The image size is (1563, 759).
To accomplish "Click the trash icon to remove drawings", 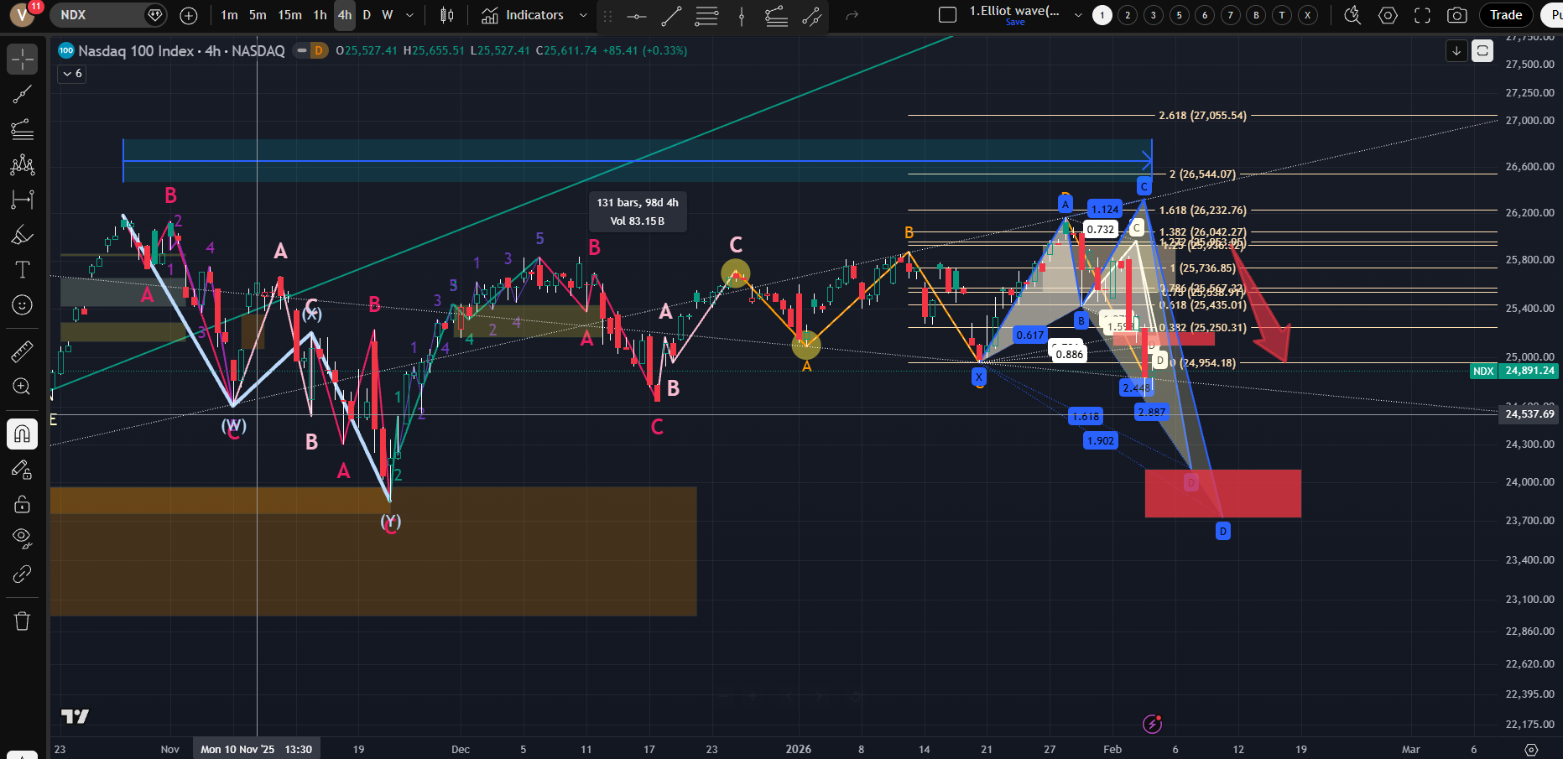I will click(23, 621).
